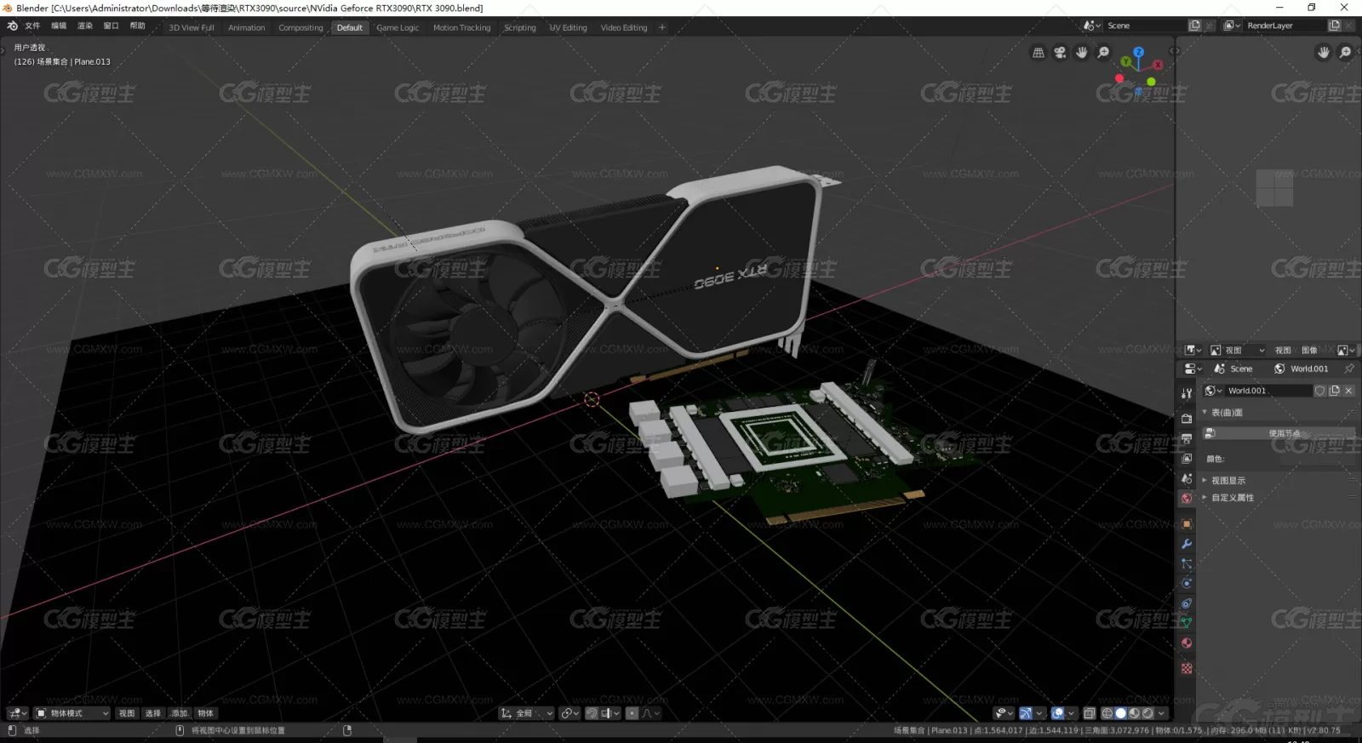1362x743 pixels.
Task: Switch to the Scripting workspace tab
Action: (520, 27)
